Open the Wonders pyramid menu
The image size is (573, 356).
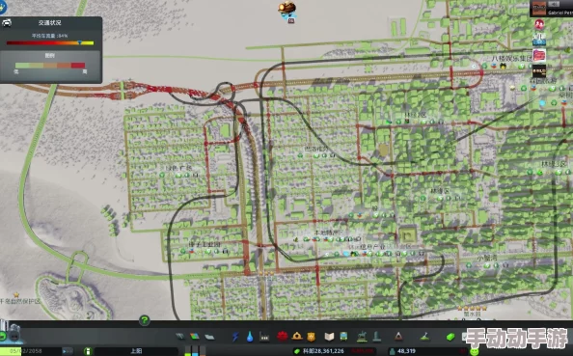click(x=398, y=337)
